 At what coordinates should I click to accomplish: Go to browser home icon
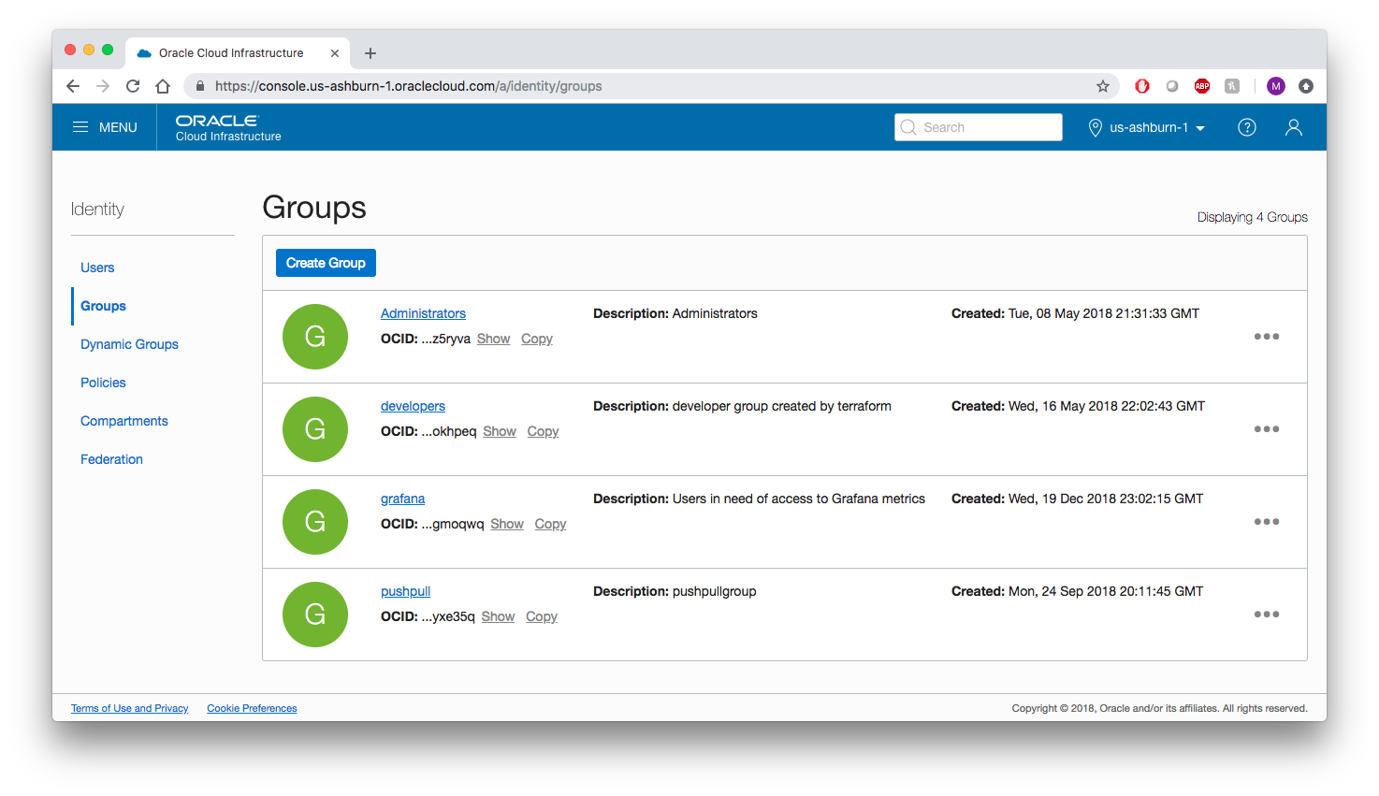[163, 86]
